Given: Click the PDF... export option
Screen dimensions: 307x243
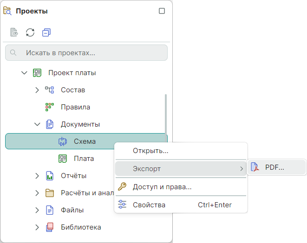Looking at the screenshot, I should tap(274, 168).
